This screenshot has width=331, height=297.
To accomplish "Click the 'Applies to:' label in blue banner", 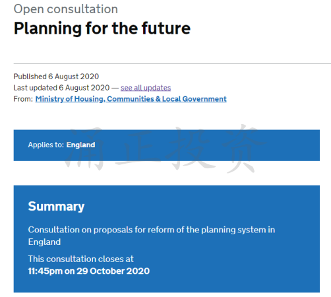I will pos(45,145).
